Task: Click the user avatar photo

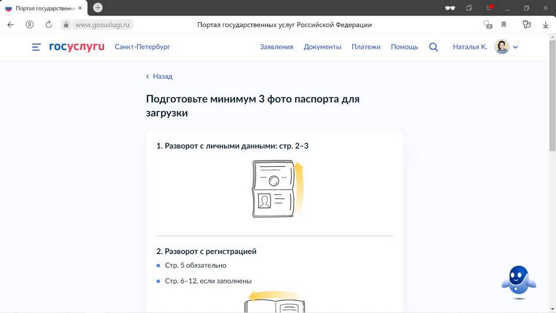Action: [502, 47]
